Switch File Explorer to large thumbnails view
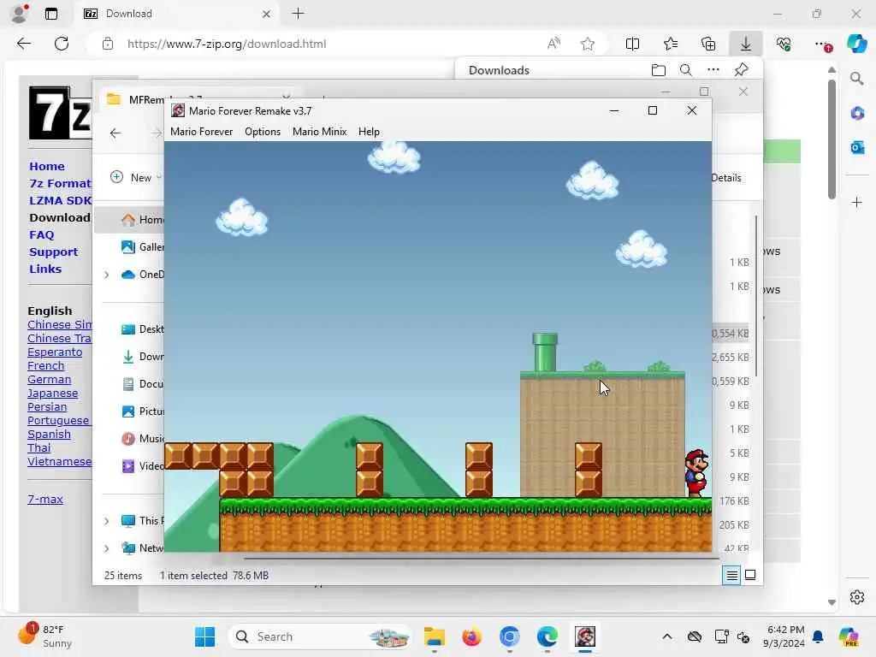This screenshot has height=657, width=876. 750,575
